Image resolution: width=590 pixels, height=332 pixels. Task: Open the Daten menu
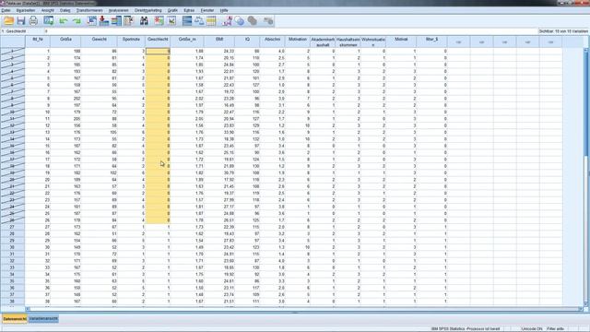tap(65, 10)
